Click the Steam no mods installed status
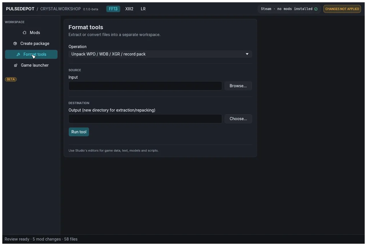 tap(289, 9)
